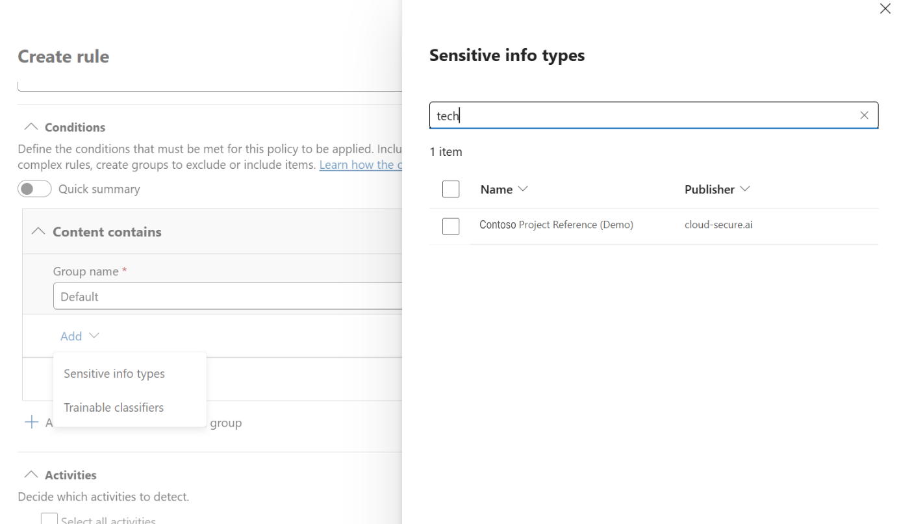Open the Add dropdown
The image size is (899, 524).
(x=80, y=336)
